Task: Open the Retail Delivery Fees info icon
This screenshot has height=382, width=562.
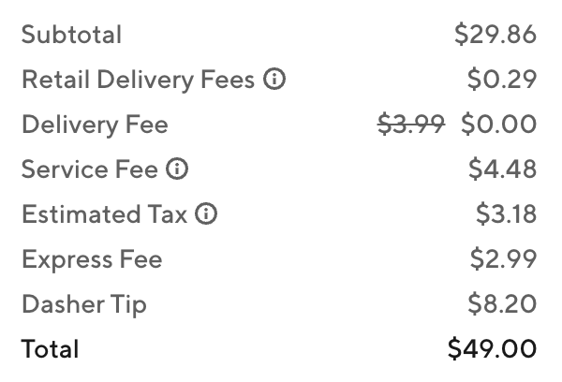Action: click(x=274, y=79)
